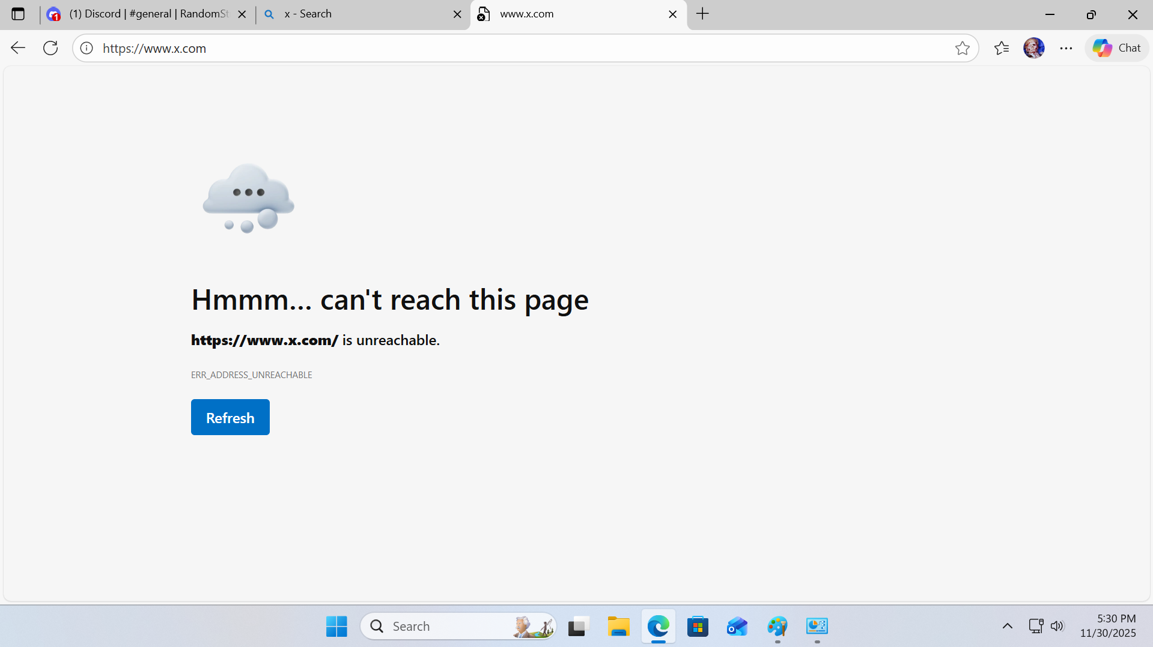Viewport: 1153px width, 647px height.
Task: Minimize the browser window
Action: click(1050, 14)
